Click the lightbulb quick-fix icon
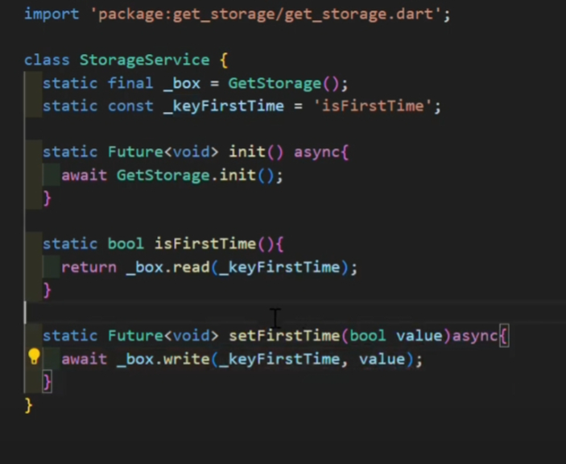 (x=35, y=356)
